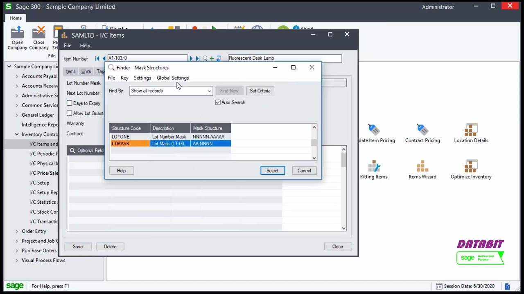Expand the Common Services tree node
Image resolution: width=524 pixels, height=294 pixels.
tap(17, 105)
